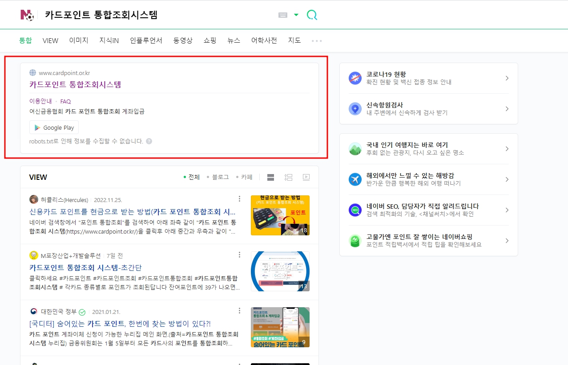This screenshot has width=568, height=365.
Task: Open options menu for 대한민국 정보 post
Action: tap(239, 311)
